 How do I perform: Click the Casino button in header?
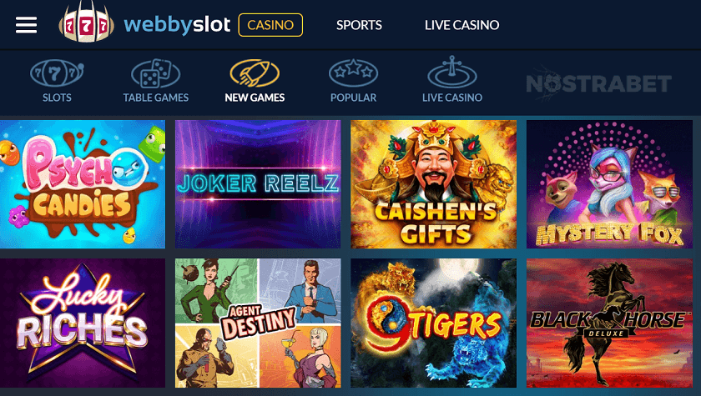coord(270,25)
